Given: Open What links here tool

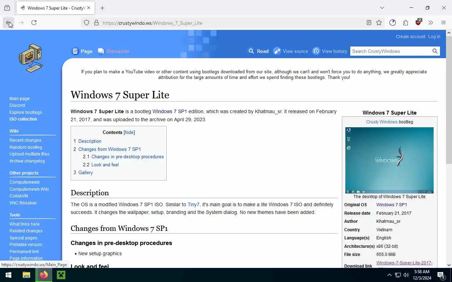Looking at the screenshot, I should point(24,224).
